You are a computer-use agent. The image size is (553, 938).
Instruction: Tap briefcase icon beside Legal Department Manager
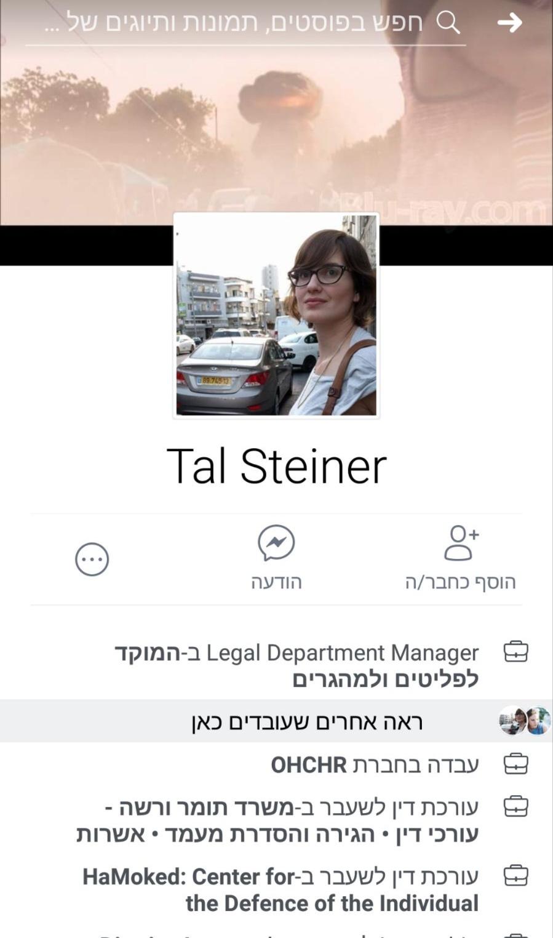(x=516, y=651)
